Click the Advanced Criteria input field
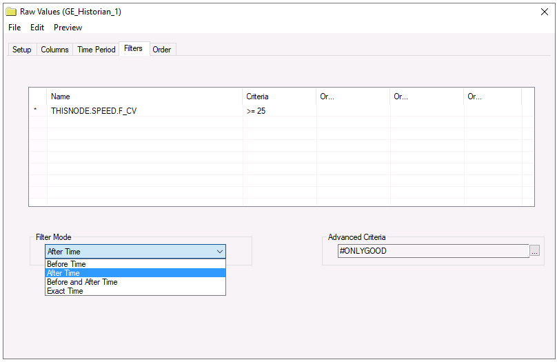Image resolution: width=557 pixels, height=362 pixels. [434, 251]
